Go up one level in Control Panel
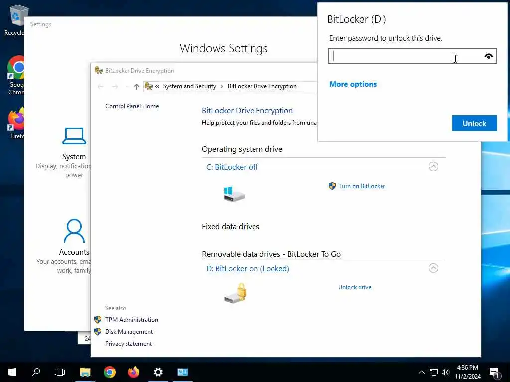 [137, 87]
